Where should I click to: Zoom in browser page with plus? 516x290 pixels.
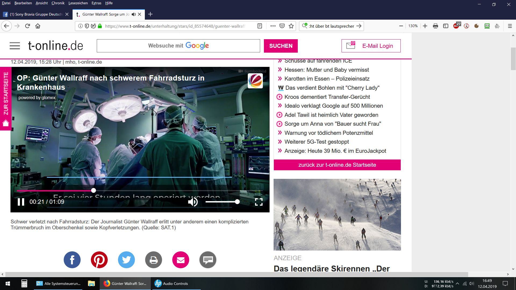click(x=425, y=26)
